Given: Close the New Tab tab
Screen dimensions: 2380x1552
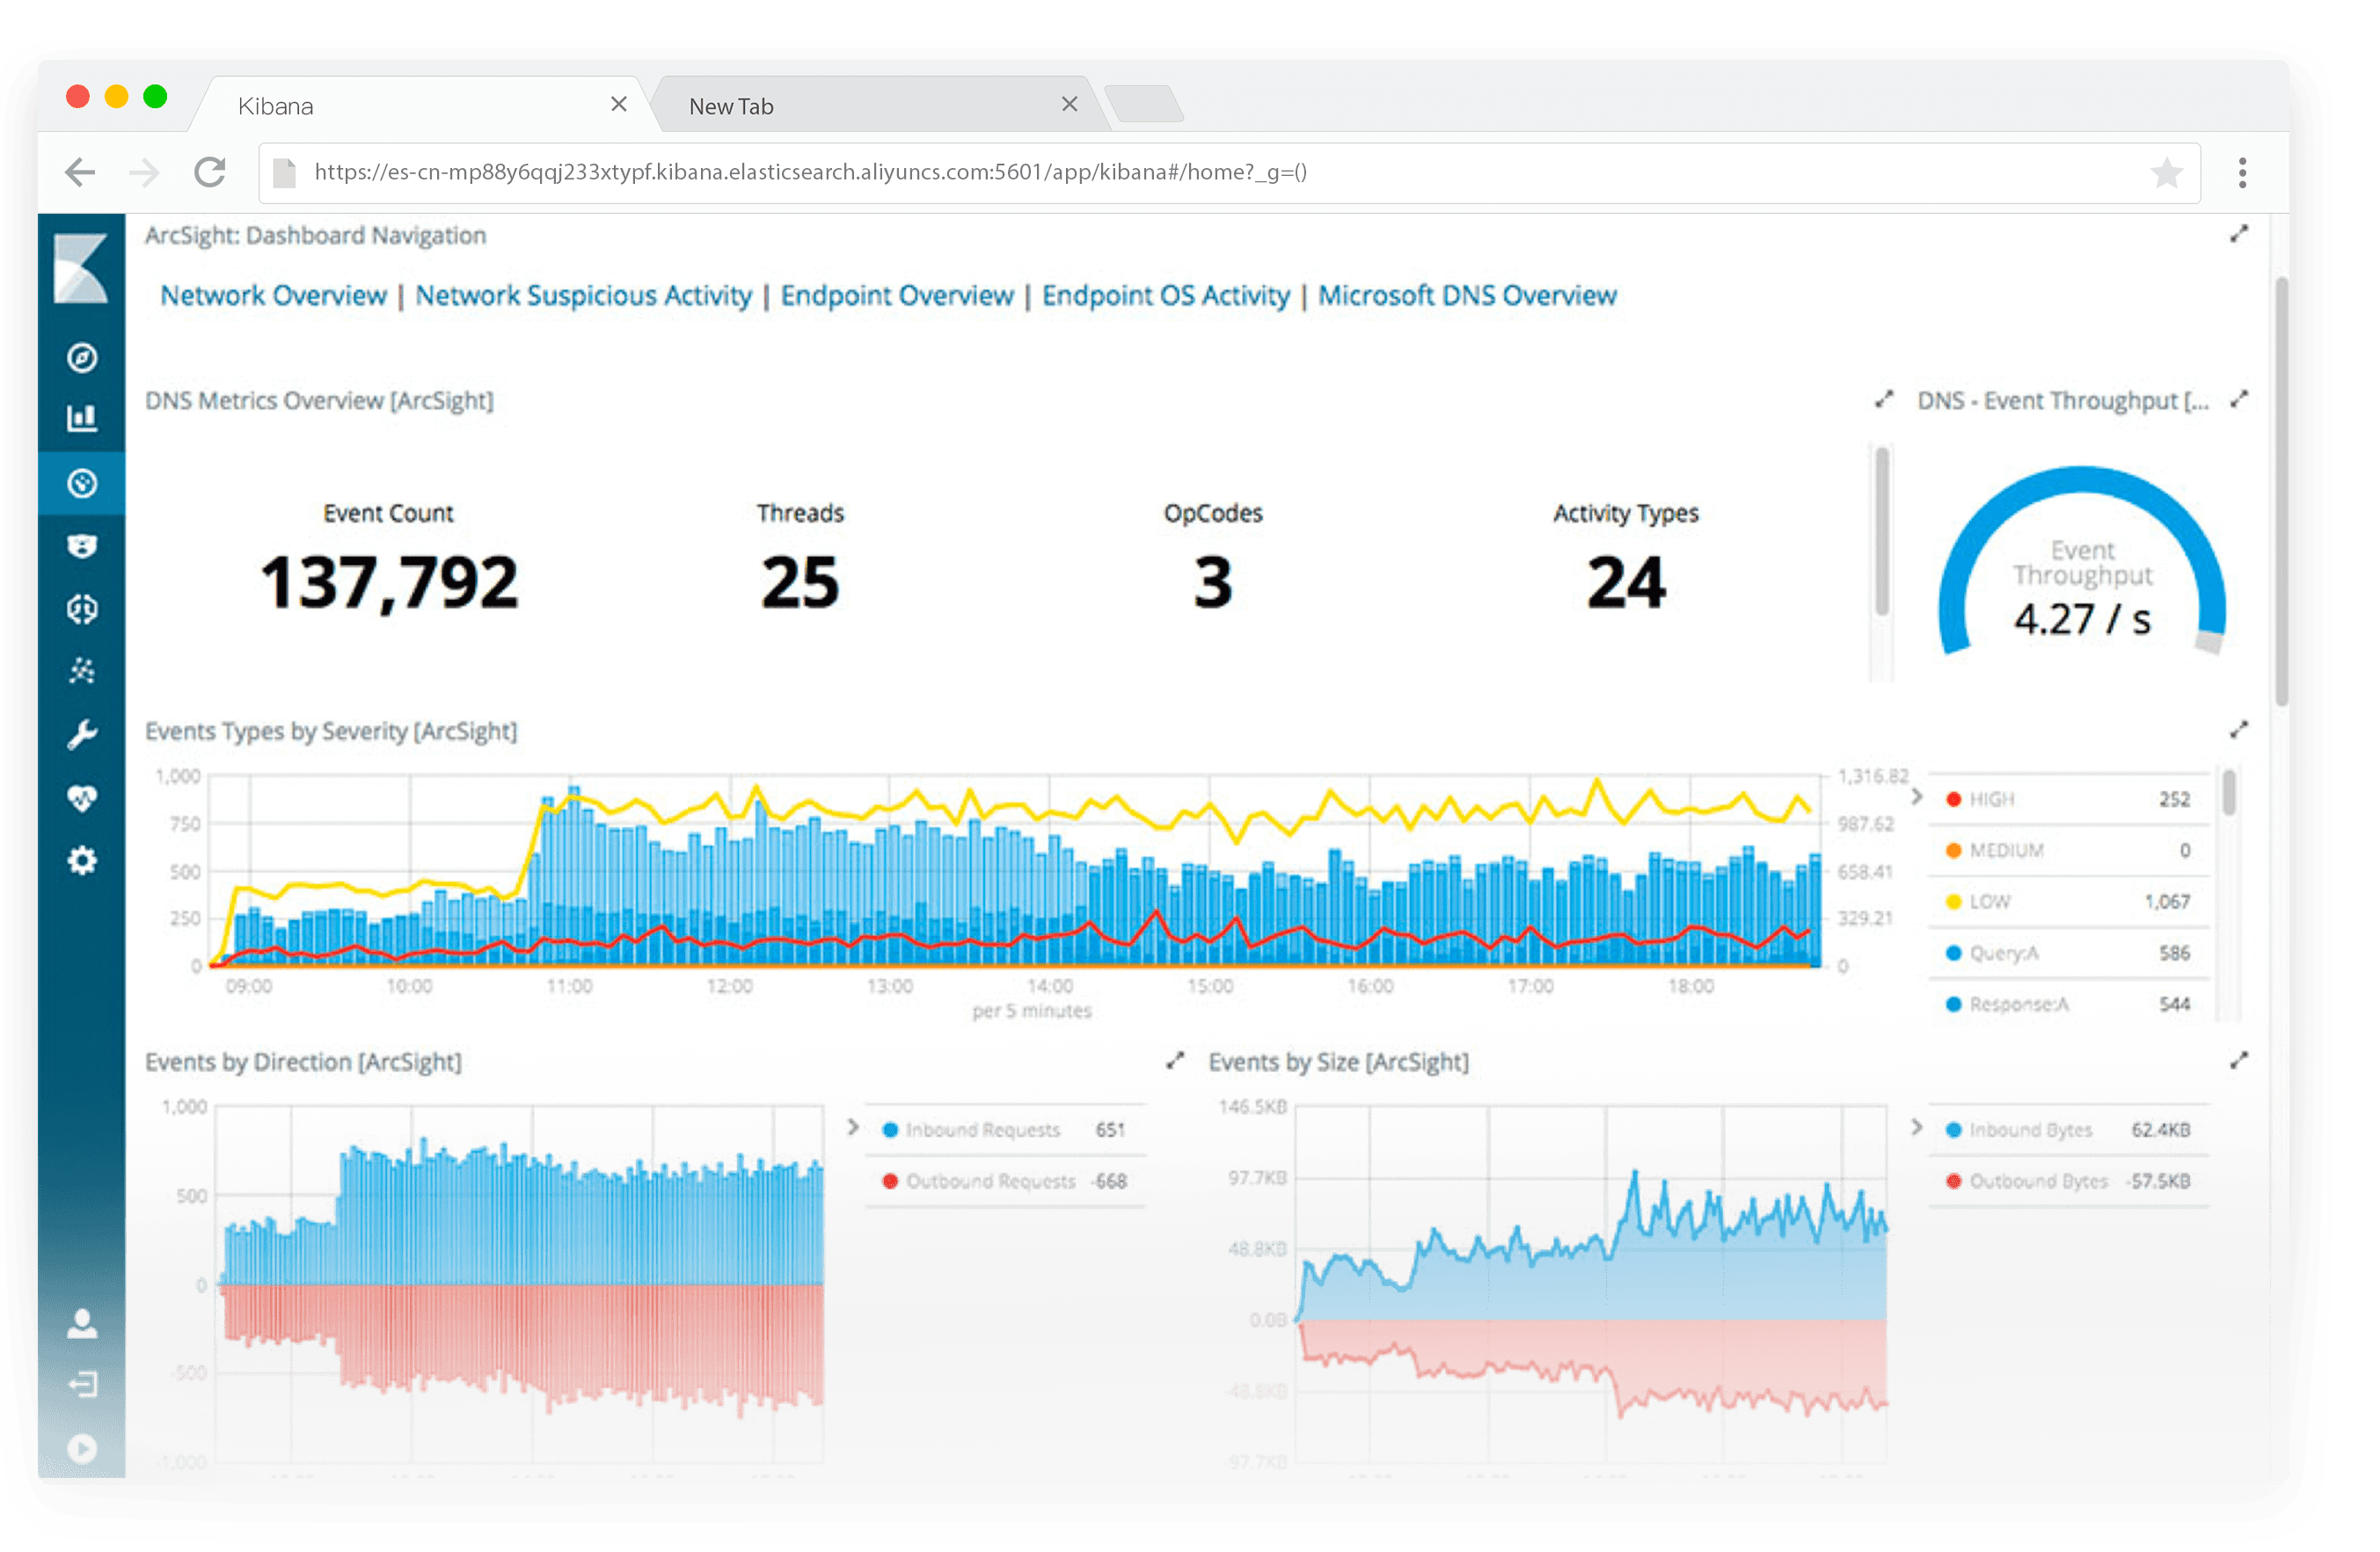Looking at the screenshot, I should point(1069,104).
